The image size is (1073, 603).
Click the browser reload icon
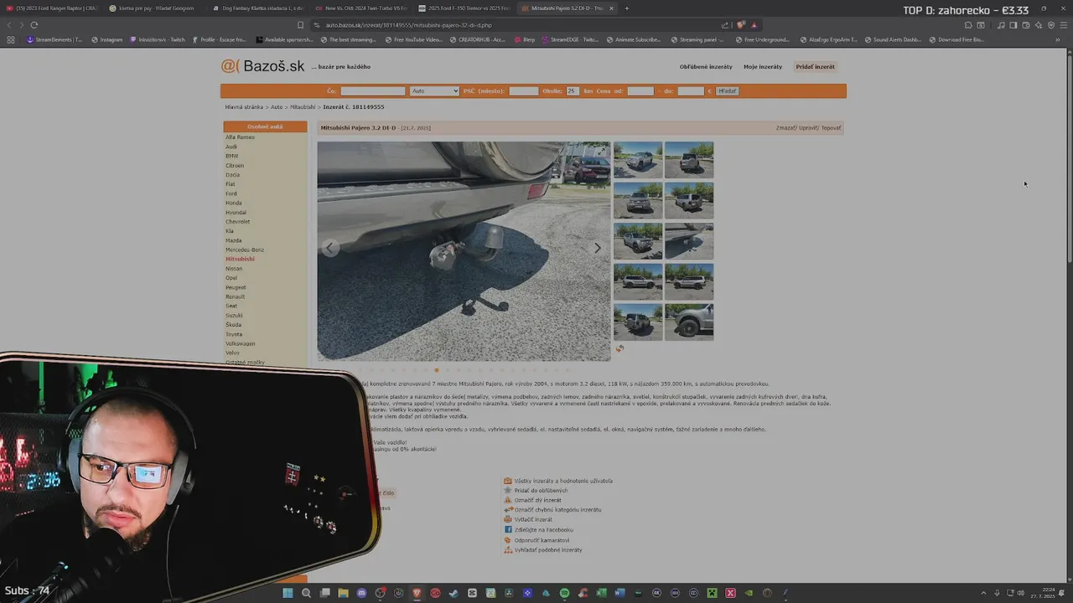coord(34,25)
